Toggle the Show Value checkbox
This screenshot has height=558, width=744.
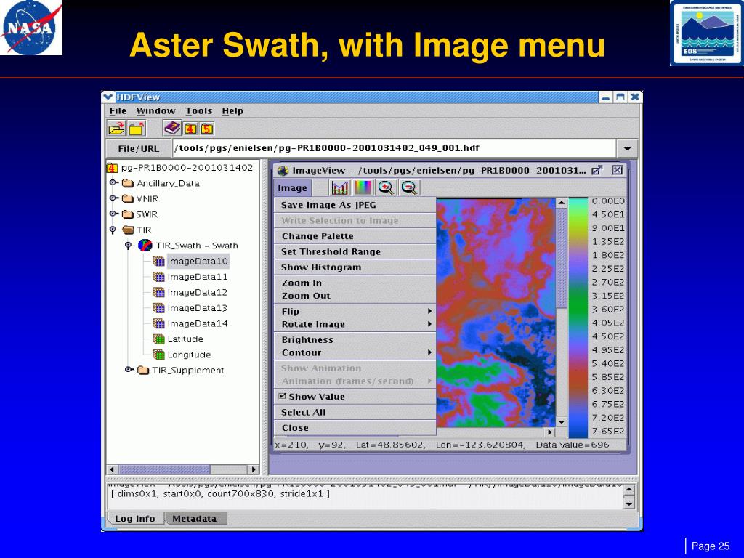[283, 396]
